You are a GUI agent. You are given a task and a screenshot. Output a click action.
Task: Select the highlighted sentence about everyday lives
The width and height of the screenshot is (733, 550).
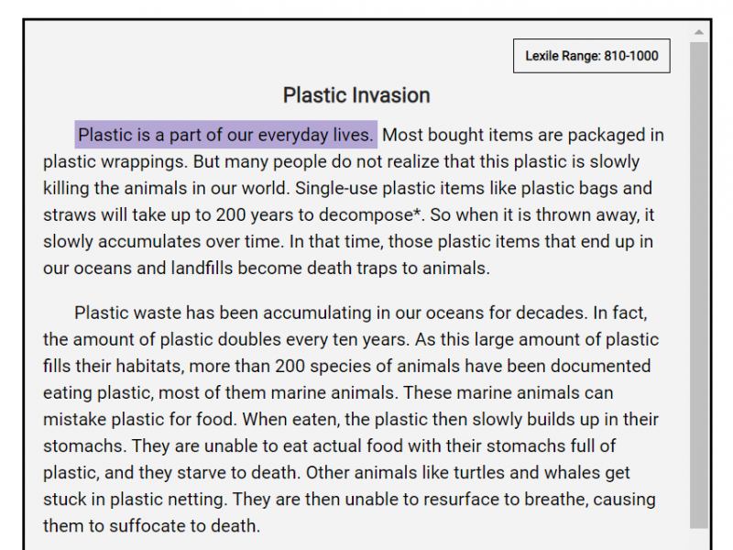coord(225,136)
